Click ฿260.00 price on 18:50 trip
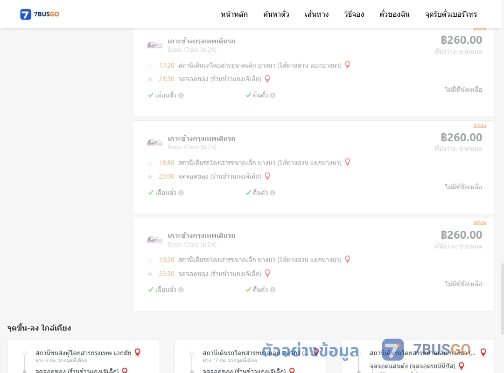This screenshot has width=504, height=373. (x=461, y=138)
